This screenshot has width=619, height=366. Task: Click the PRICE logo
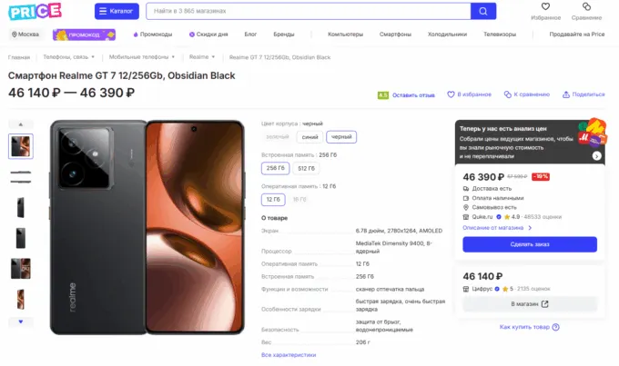(x=36, y=11)
